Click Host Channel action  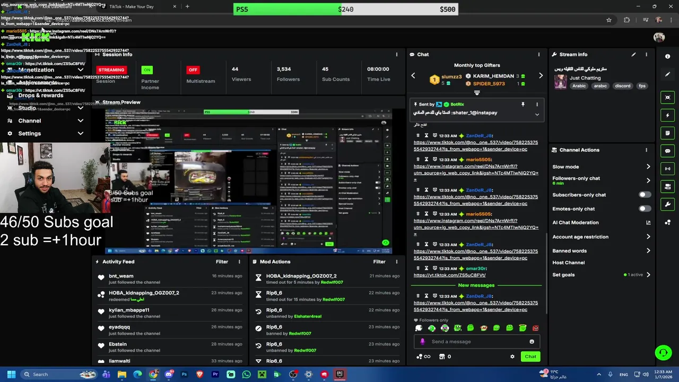coord(568,263)
